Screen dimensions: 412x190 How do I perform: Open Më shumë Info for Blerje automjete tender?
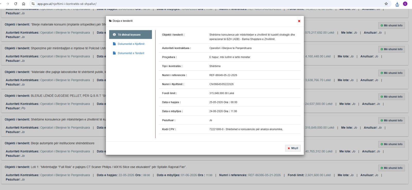[391, 144]
